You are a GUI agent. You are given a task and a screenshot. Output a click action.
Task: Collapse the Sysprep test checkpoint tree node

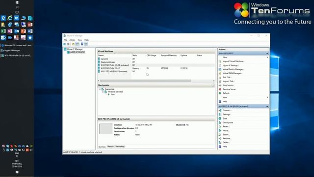(100, 89)
